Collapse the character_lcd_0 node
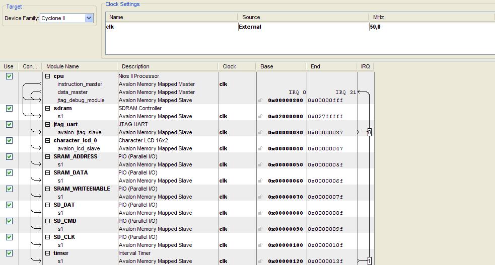Viewport: 495px width, 265px height. click(48, 140)
